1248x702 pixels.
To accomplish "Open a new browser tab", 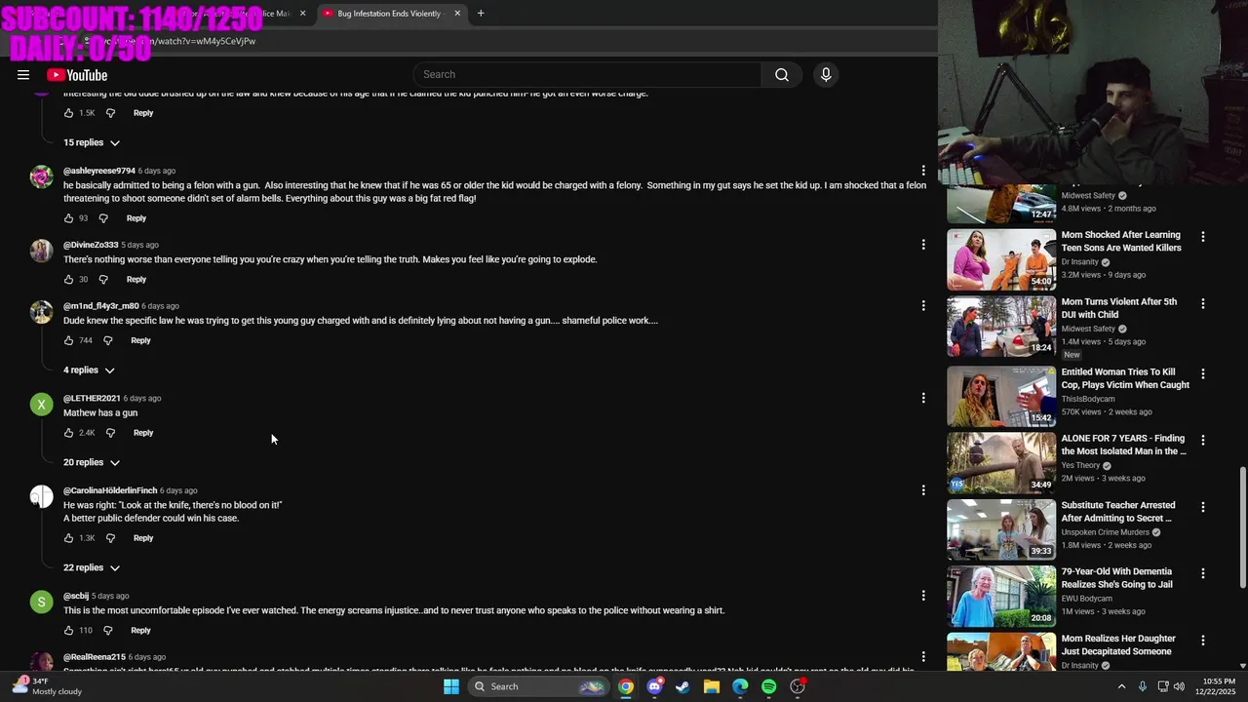I will click(481, 14).
